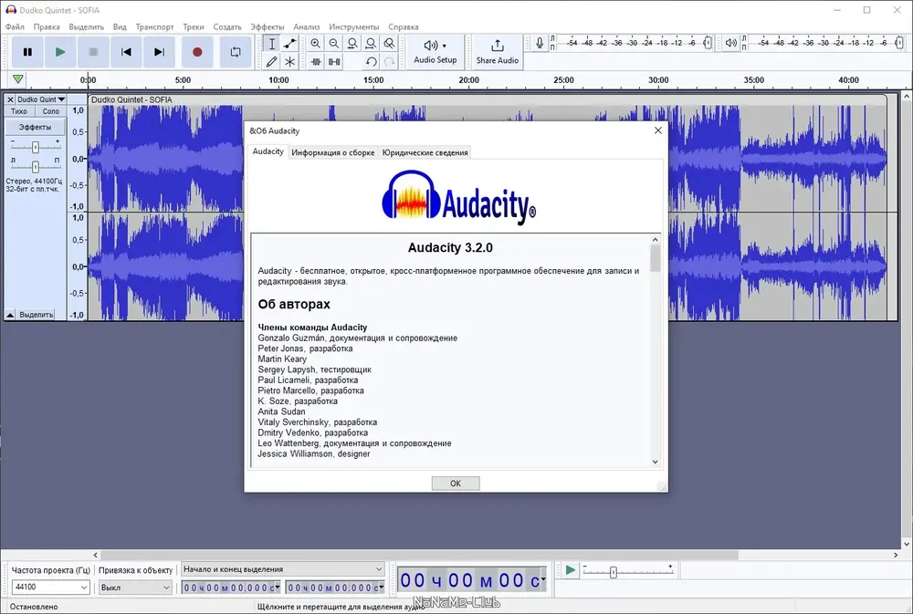Click the Trim audio outside selection icon

pyautogui.click(x=315, y=62)
